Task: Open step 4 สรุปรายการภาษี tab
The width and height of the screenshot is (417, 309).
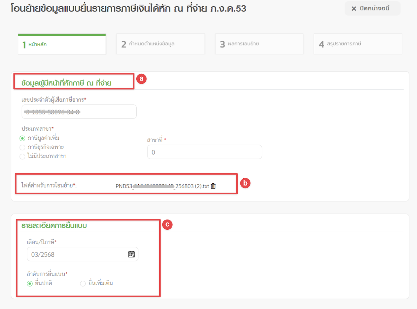Action: 358,44
